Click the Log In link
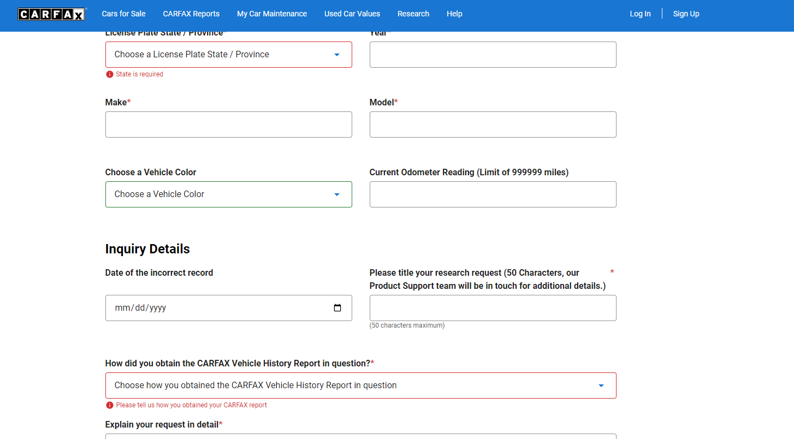 coord(640,14)
